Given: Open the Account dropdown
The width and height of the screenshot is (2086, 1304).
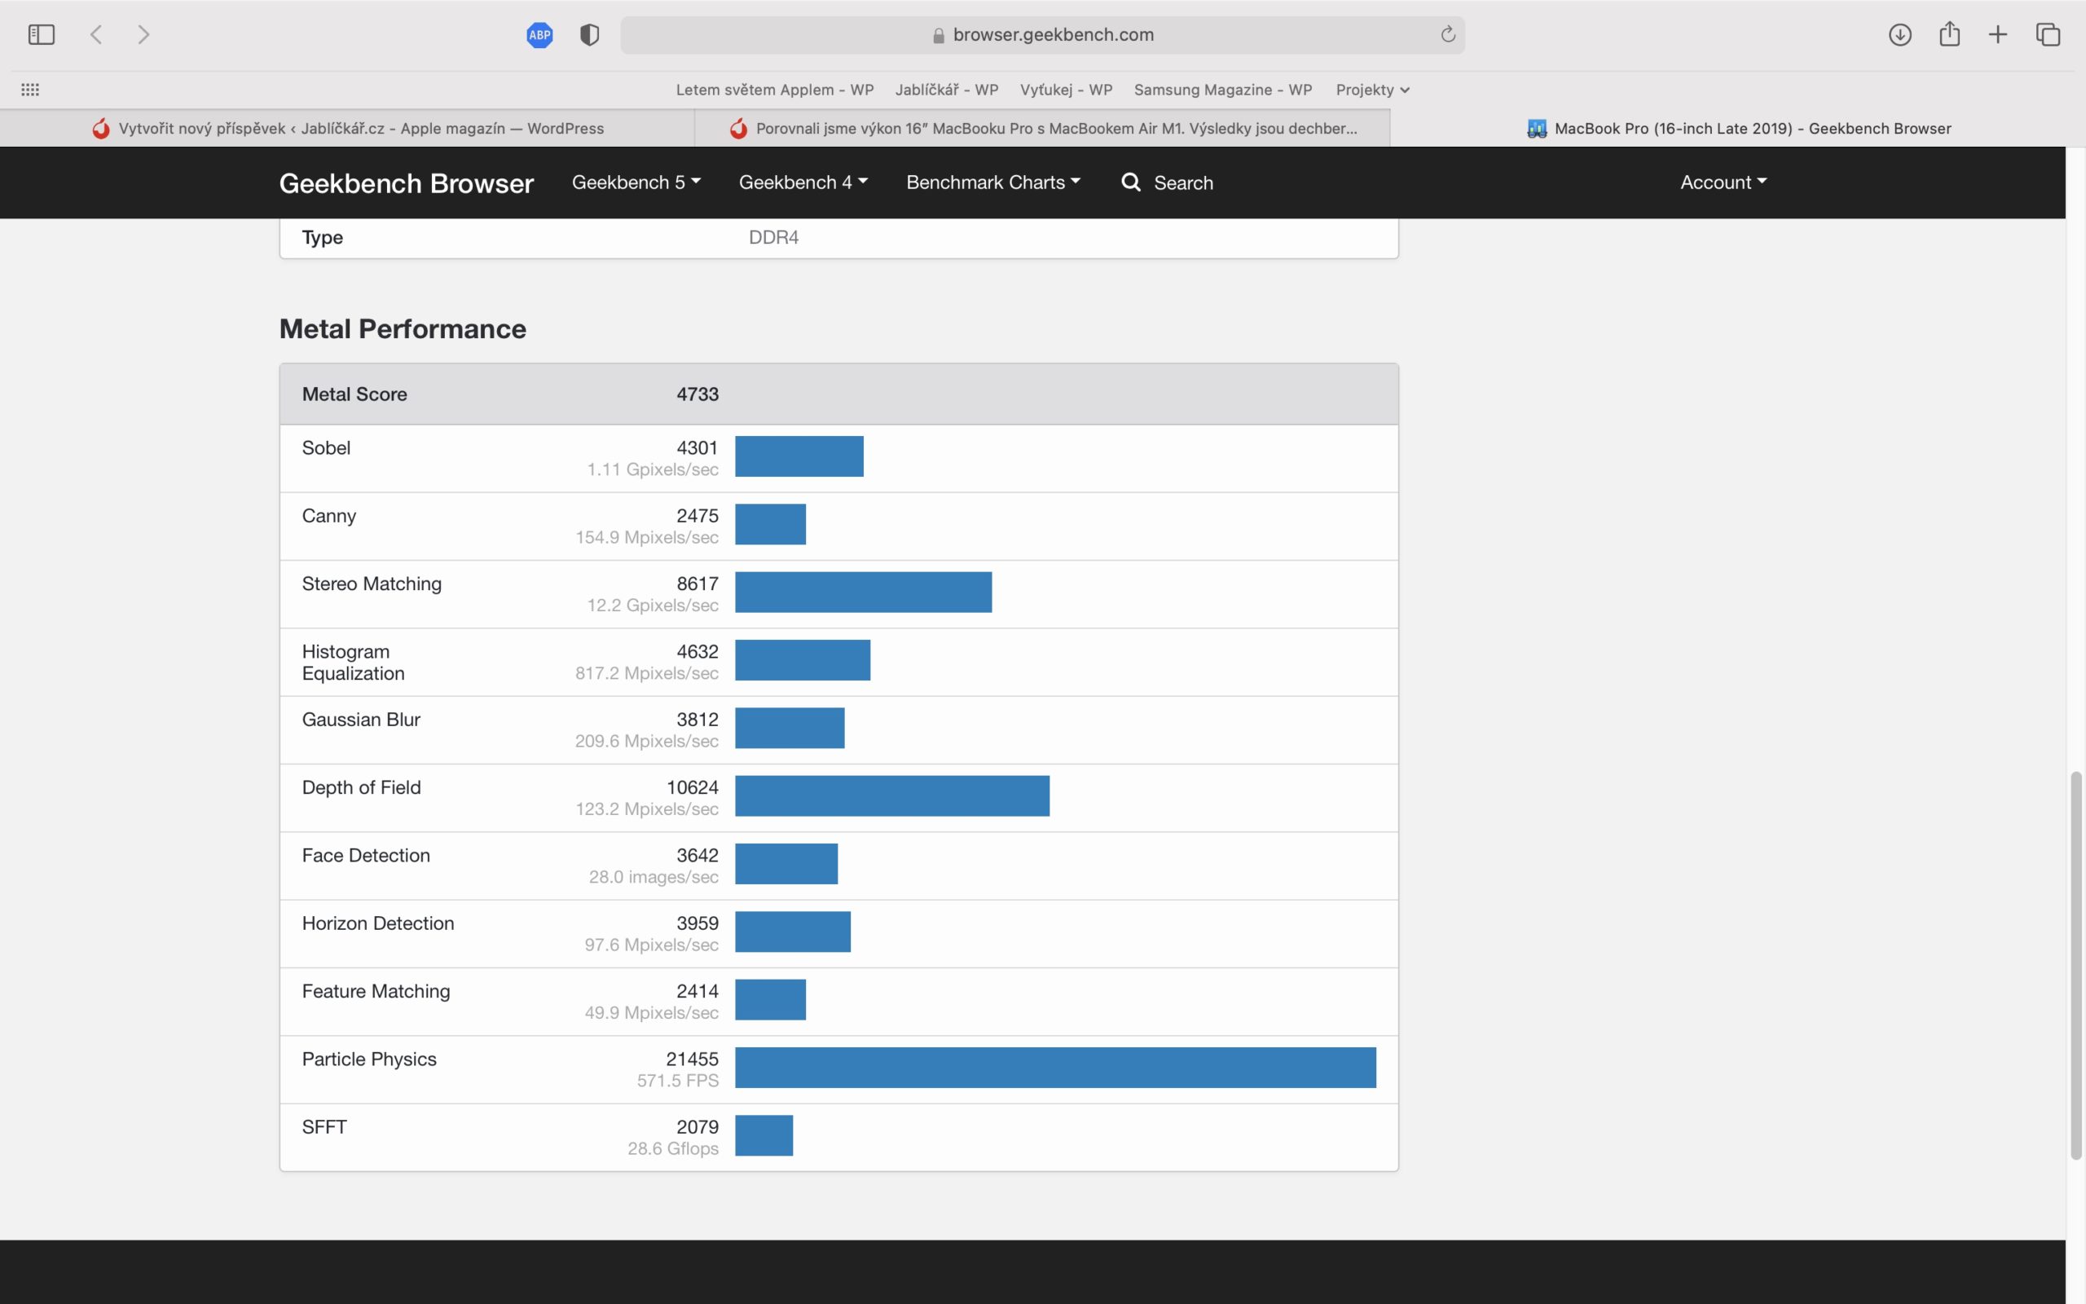Looking at the screenshot, I should pos(1723,182).
